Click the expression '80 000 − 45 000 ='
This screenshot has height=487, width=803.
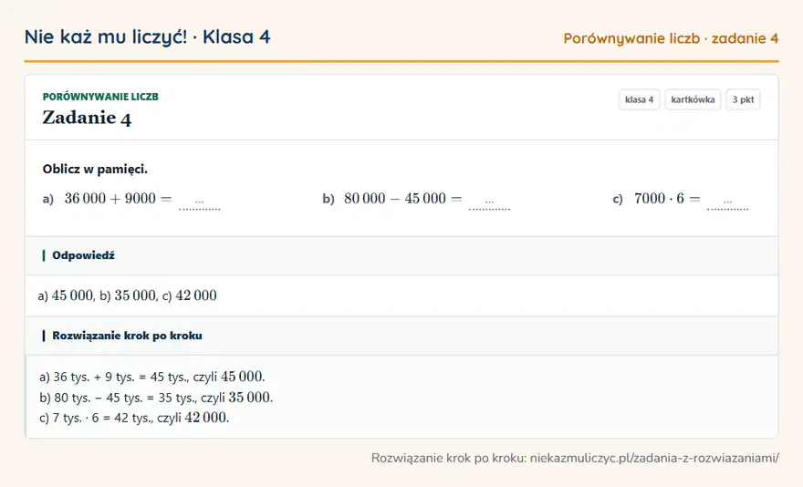(x=403, y=199)
